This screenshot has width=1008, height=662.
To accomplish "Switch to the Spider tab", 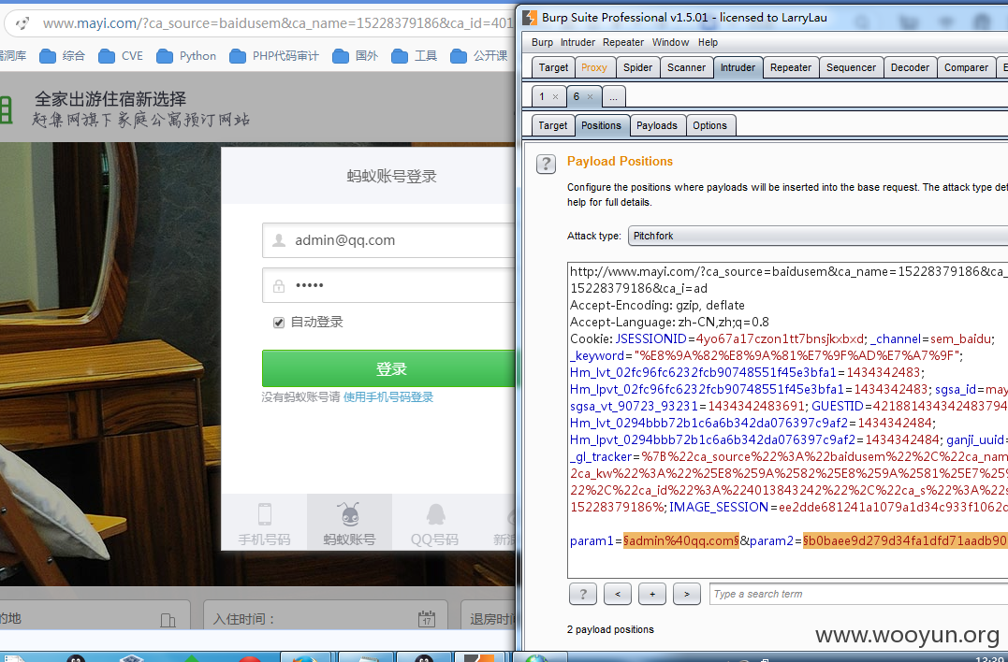I will [637, 67].
